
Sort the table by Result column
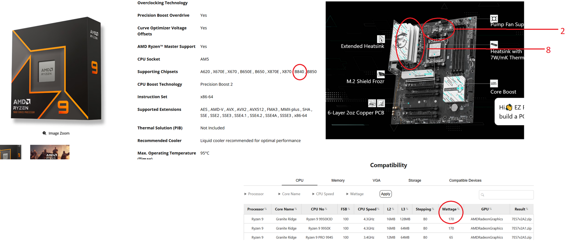[x=527, y=209]
